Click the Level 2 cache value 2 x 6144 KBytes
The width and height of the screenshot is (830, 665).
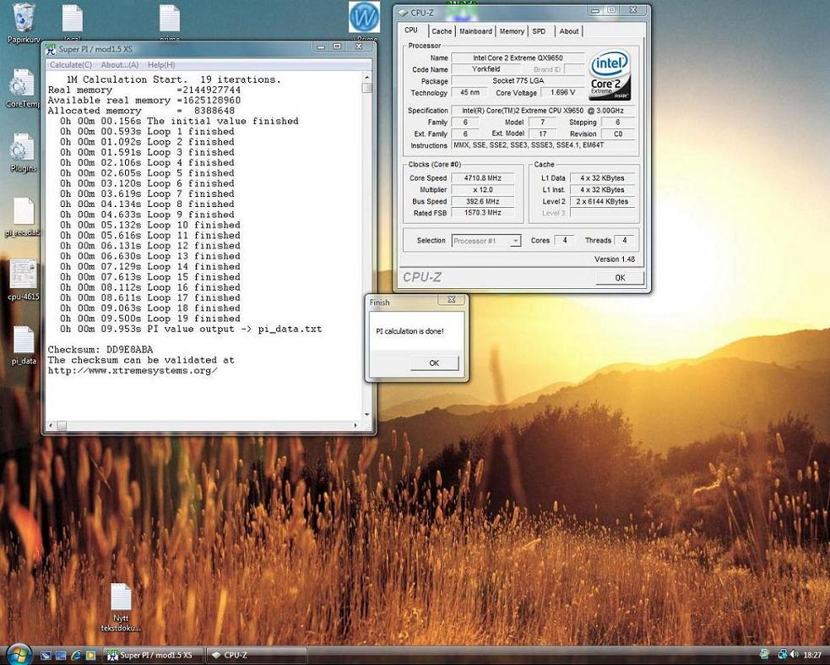[x=602, y=201]
